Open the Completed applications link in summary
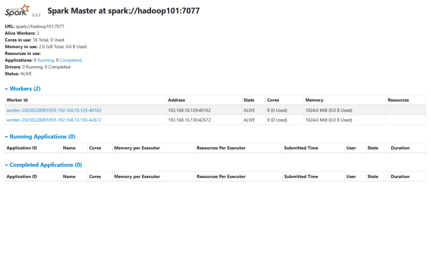 pyautogui.click(x=71, y=60)
